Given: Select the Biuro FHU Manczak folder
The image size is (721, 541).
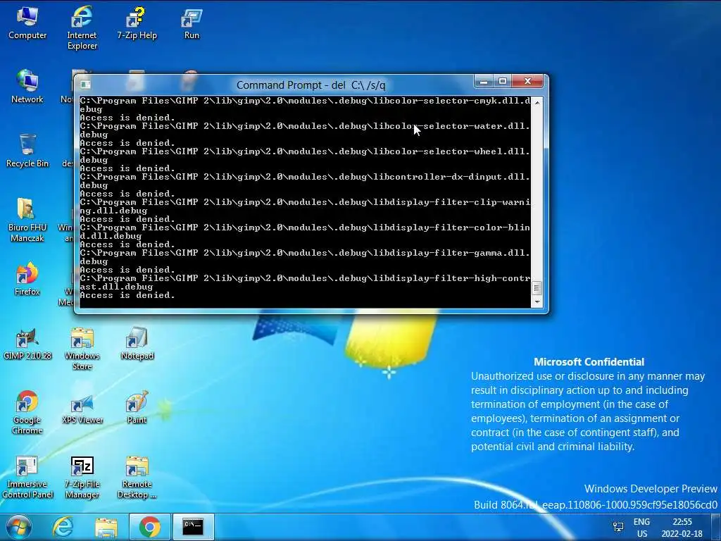Looking at the screenshot, I should point(27,220).
